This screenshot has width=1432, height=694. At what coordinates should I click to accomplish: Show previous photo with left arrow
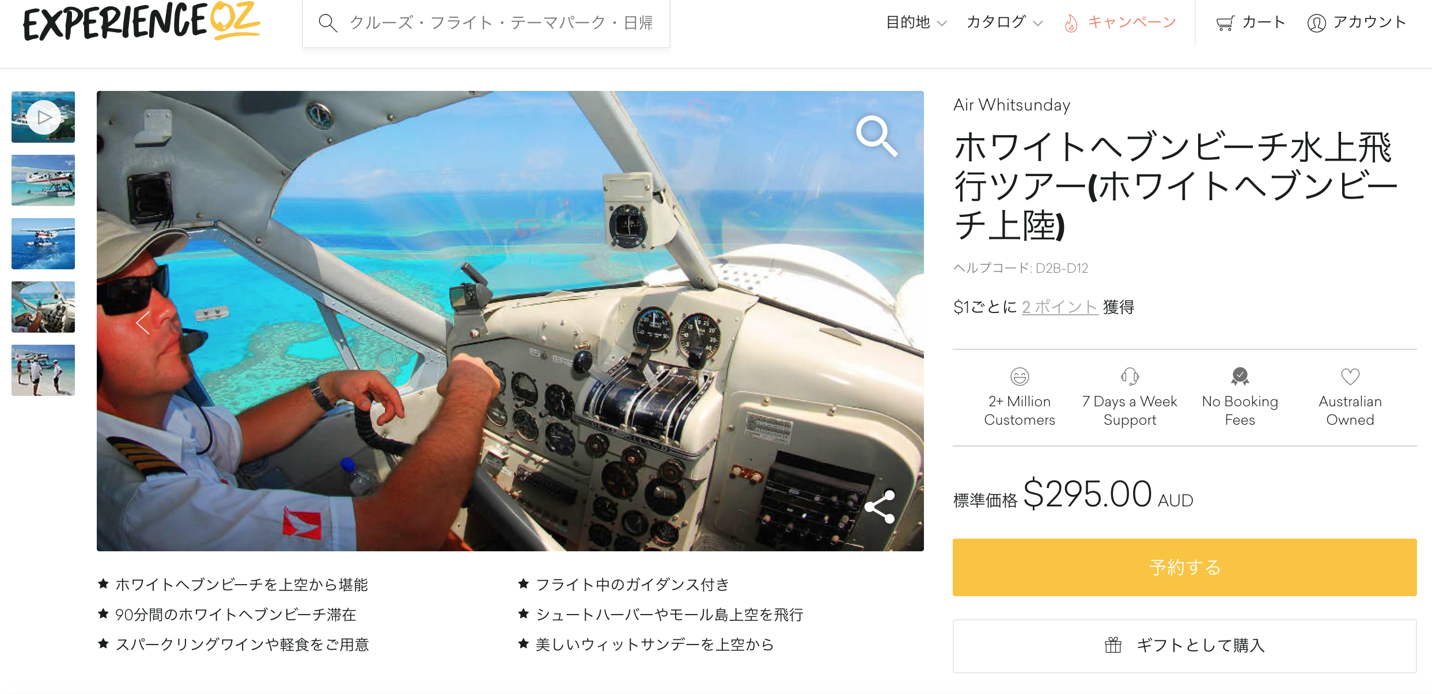pyautogui.click(x=143, y=322)
